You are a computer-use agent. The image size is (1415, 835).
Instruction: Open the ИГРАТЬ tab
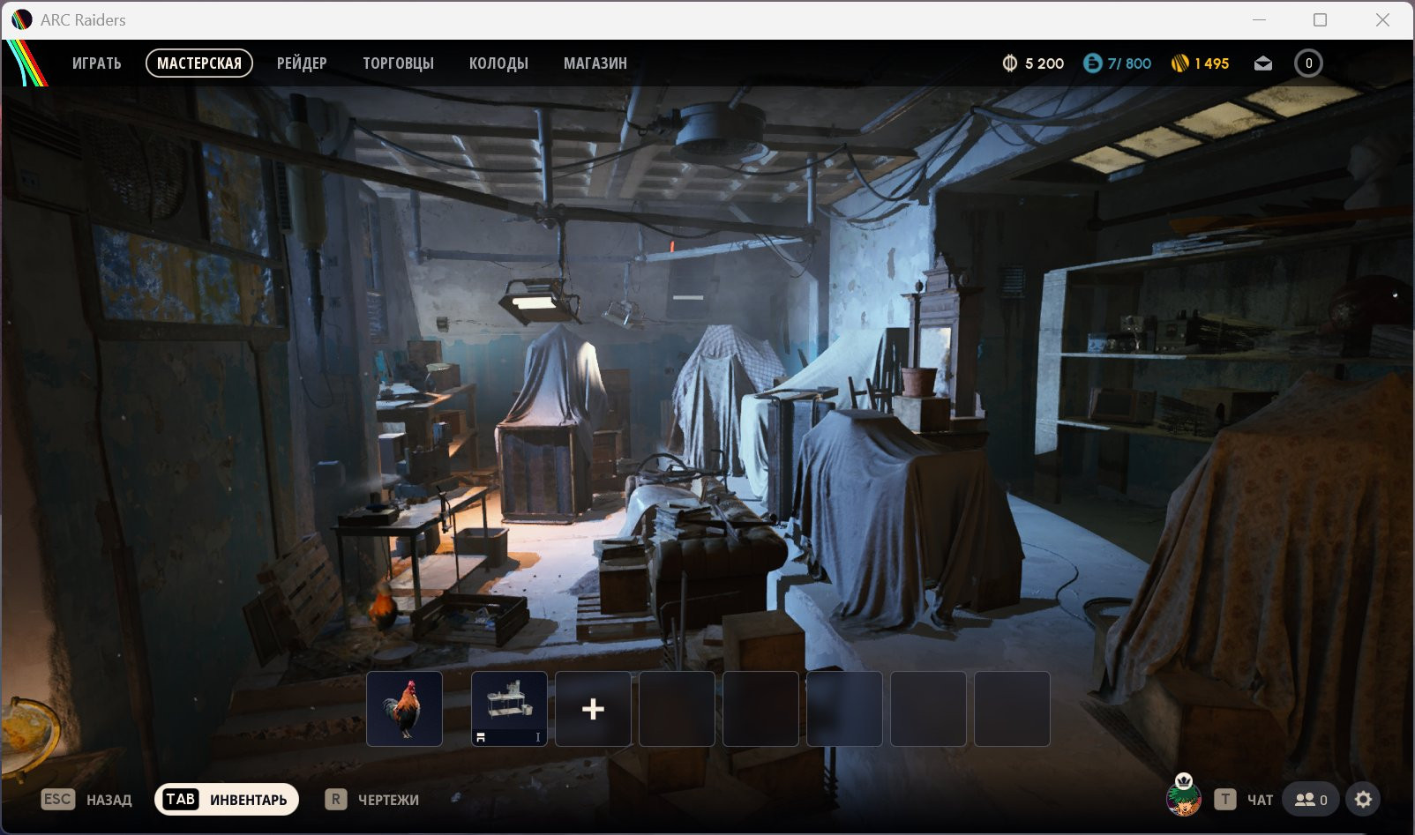coord(97,63)
